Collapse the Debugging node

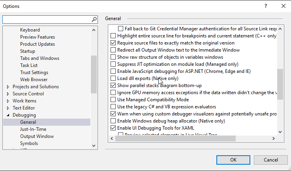pyautogui.click(x=8, y=115)
